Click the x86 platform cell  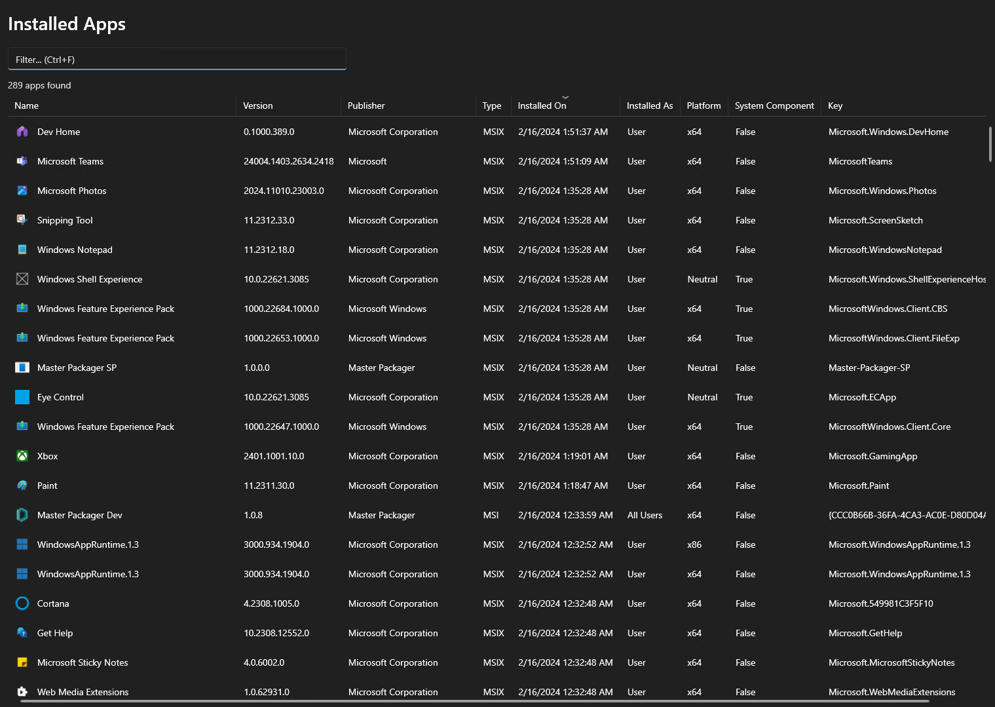(694, 545)
